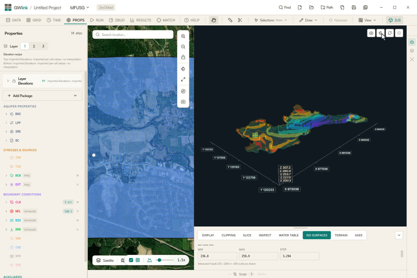Take a map screenshot with camera icon

point(183,102)
